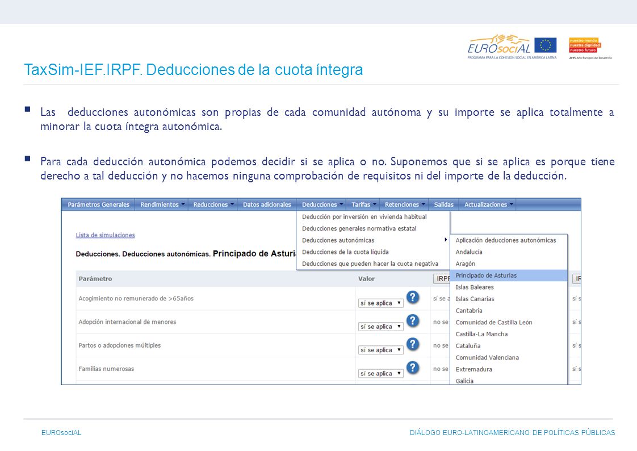637x451 pixels.
Task: Select Deducciones de la cuota líquida
Action: pyautogui.click(x=374, y=252)
